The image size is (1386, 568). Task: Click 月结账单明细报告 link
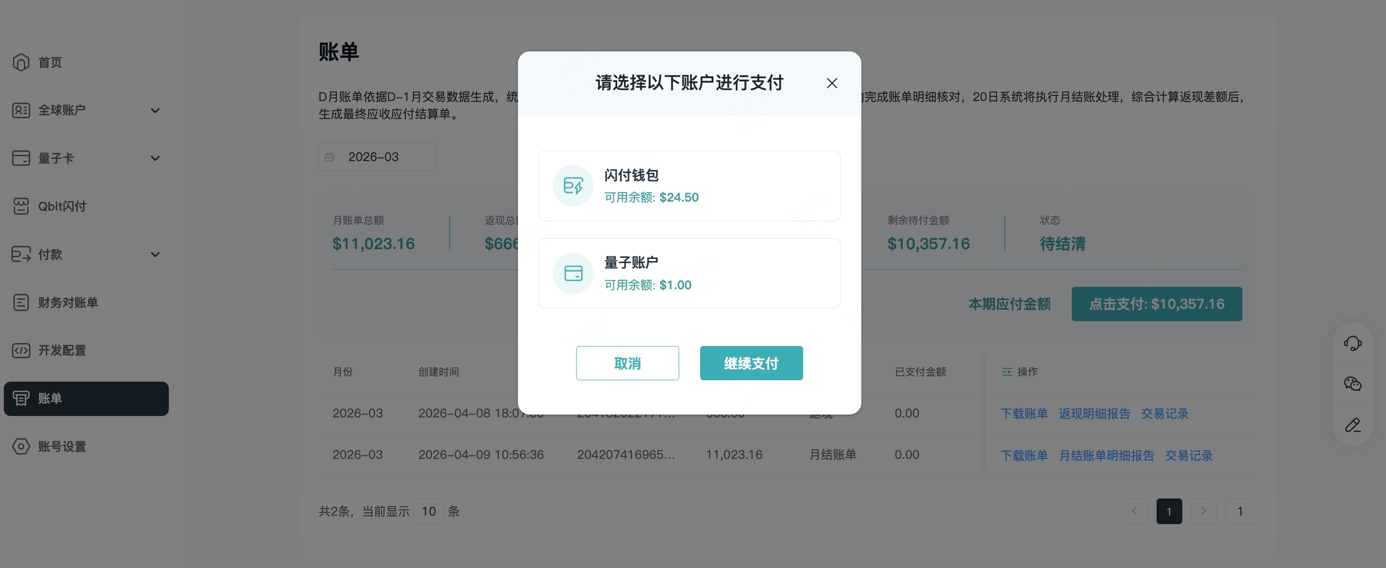pyautogui.click(x=1106, y=456)
